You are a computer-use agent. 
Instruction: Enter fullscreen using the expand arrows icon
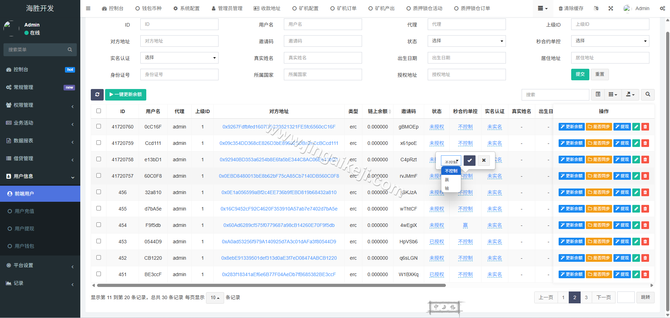point(611,8)
